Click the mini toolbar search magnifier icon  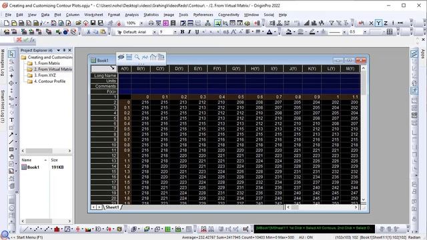(x=137, y=57)
